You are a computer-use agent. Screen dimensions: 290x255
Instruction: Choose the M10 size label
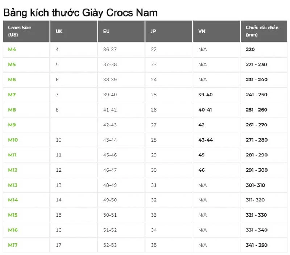click(x=13, y=140)
